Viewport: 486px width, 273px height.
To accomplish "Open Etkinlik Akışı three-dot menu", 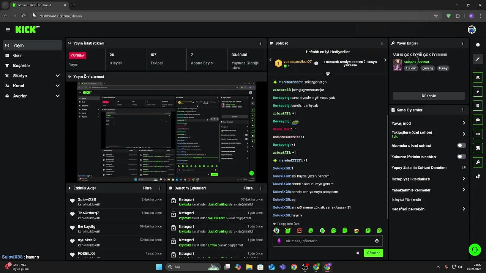I will (x=159, y=188).
